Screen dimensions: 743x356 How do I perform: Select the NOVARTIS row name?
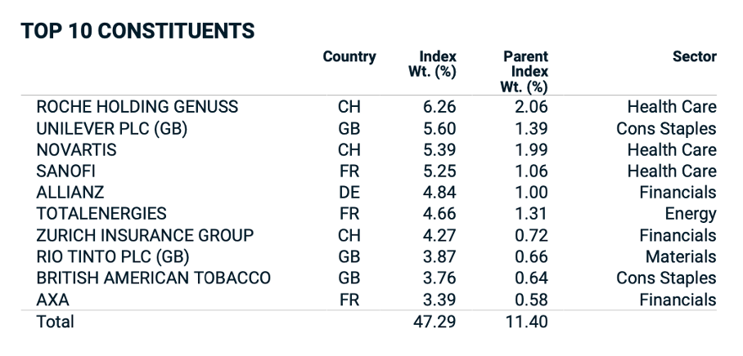point(76,150)
